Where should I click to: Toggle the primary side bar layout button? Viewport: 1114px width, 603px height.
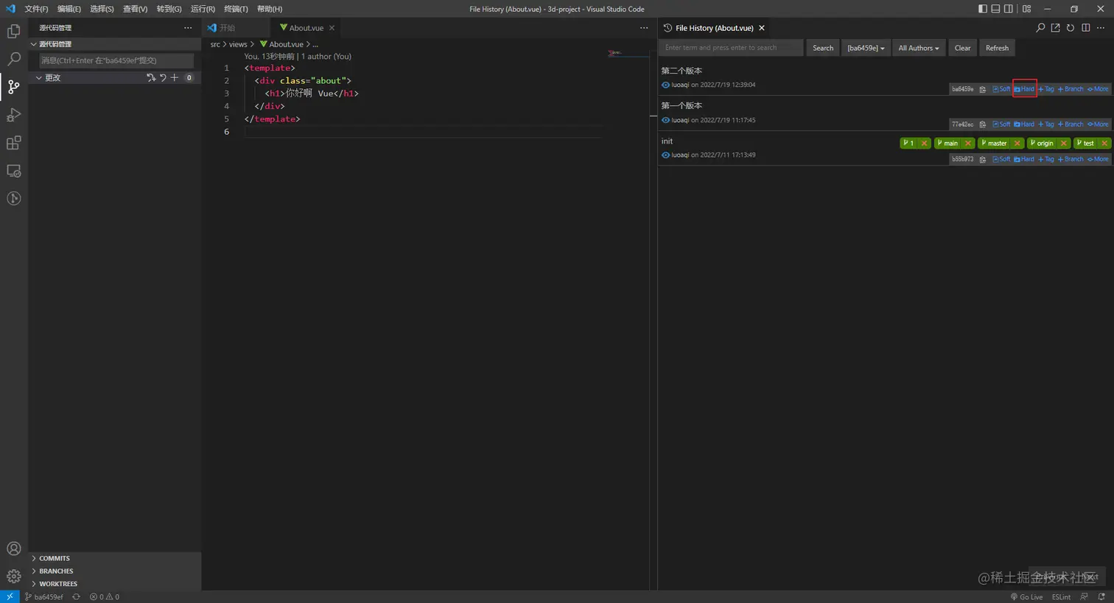pyautogui.click(x=982, y=9)
